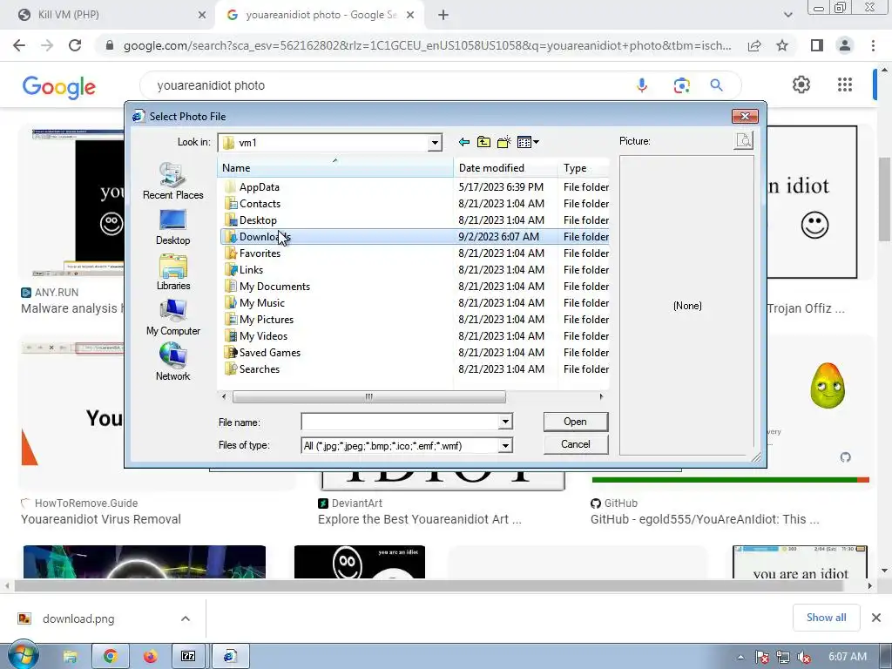The height and width of the screenshot is (669, 892).
Task: Open Chrome three-dot menu
Action: (873, 45)
